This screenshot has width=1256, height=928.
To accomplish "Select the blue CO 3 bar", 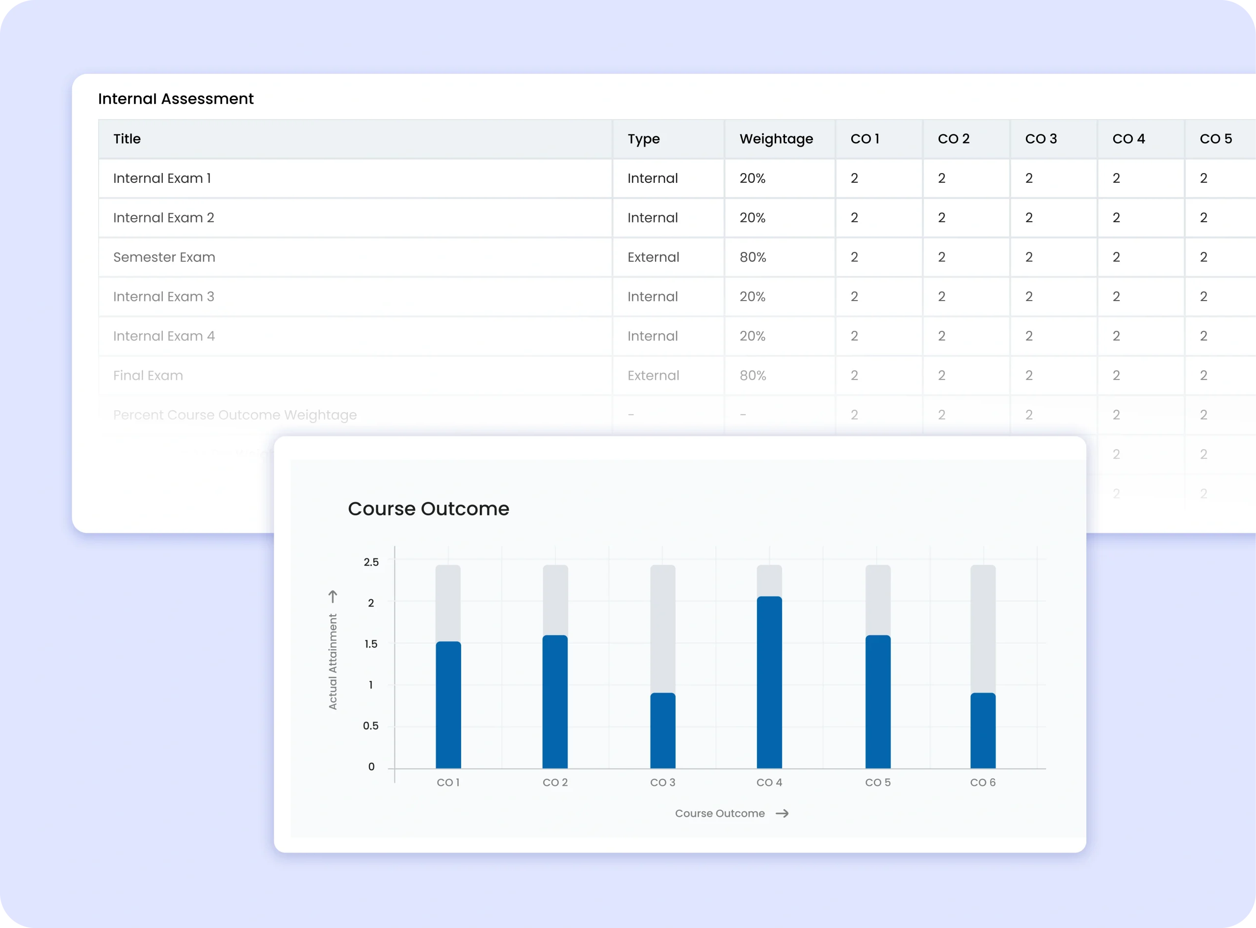I will click(663, 730).
